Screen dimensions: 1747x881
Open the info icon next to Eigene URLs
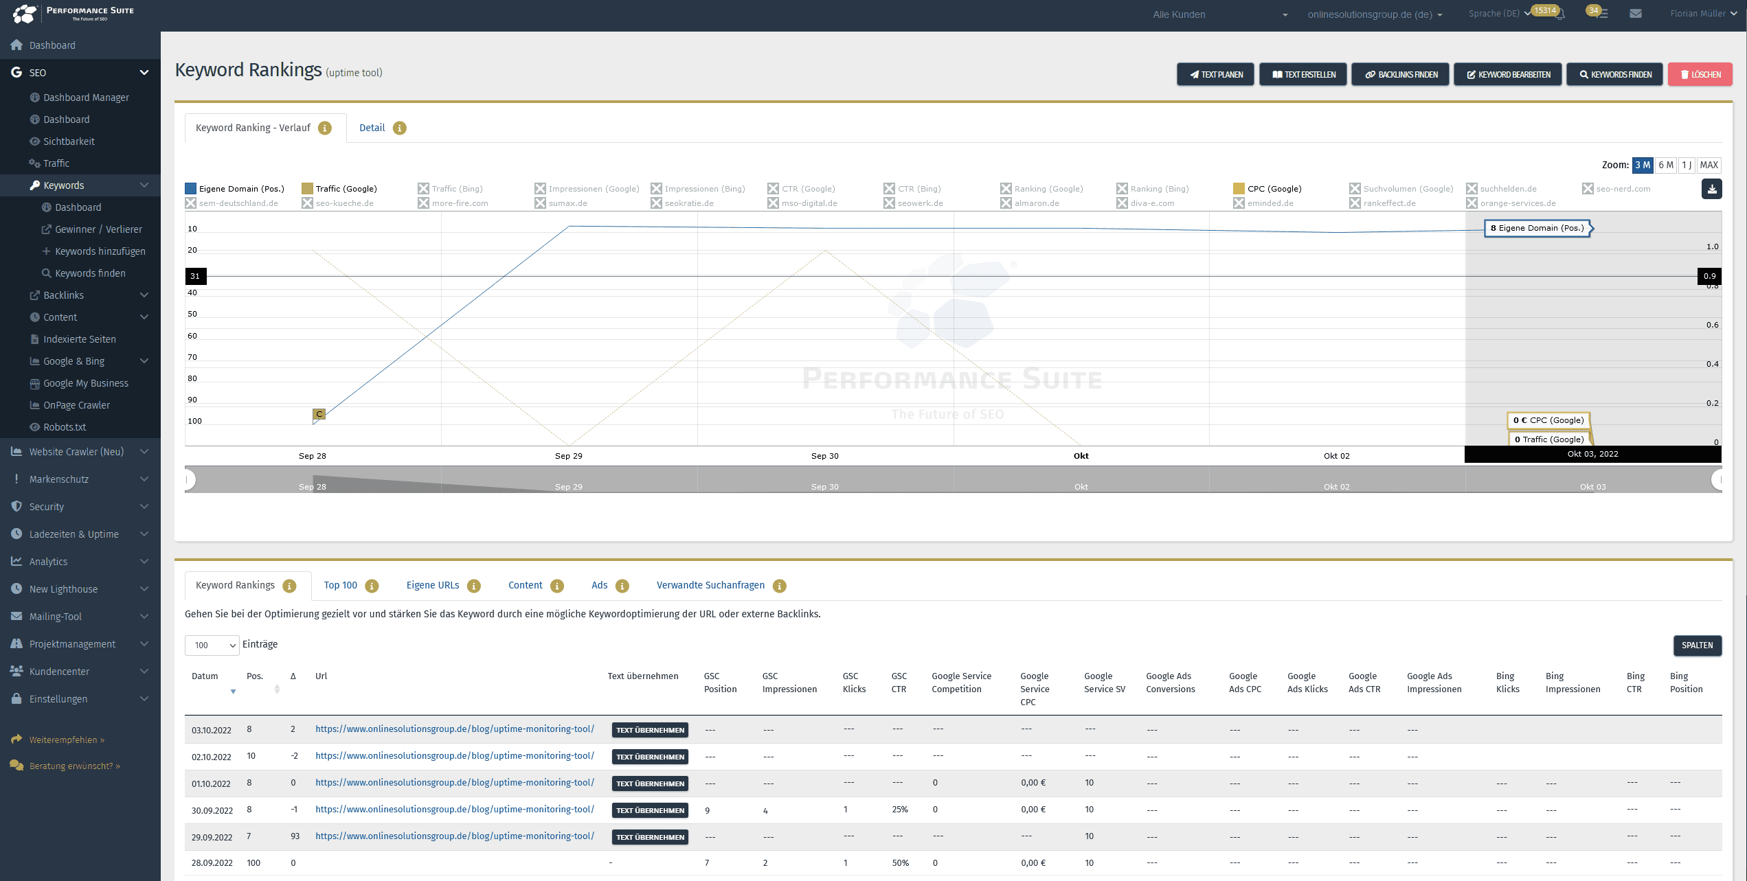click(473, 586)
